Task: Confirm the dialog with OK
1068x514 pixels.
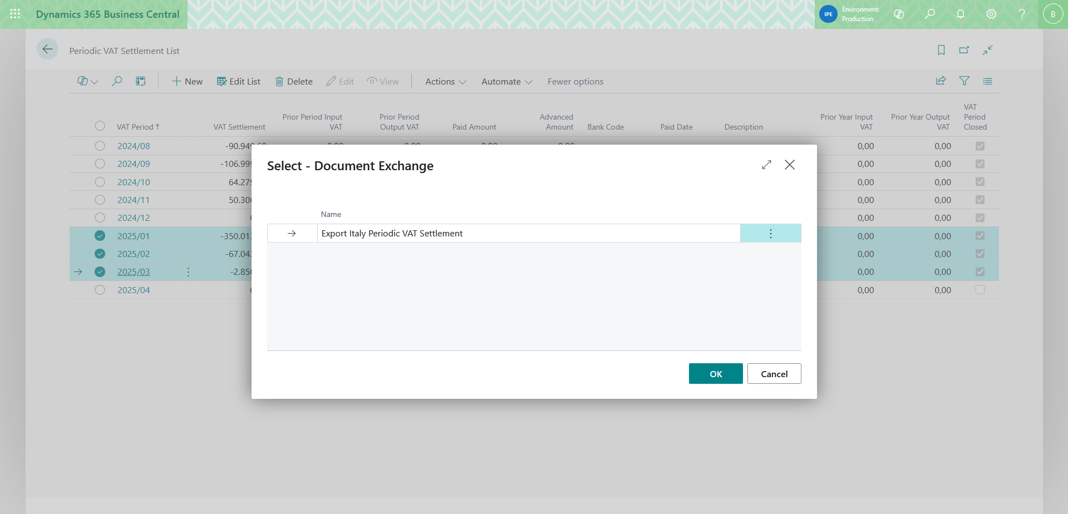Action: coord(716,374)
